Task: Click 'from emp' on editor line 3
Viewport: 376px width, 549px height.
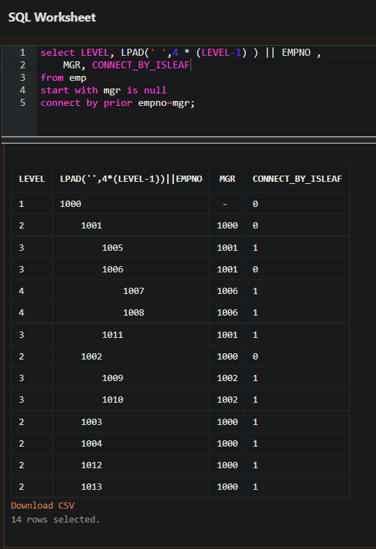Action: pyautogui.click(x=63, y=78)
